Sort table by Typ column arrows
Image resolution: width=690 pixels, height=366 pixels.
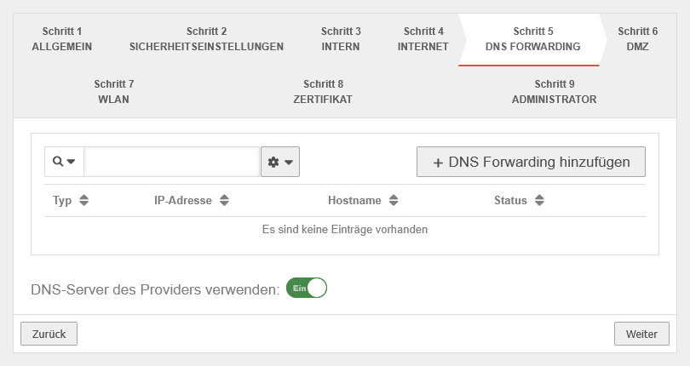pyautogui.click(x=84, y=201)
